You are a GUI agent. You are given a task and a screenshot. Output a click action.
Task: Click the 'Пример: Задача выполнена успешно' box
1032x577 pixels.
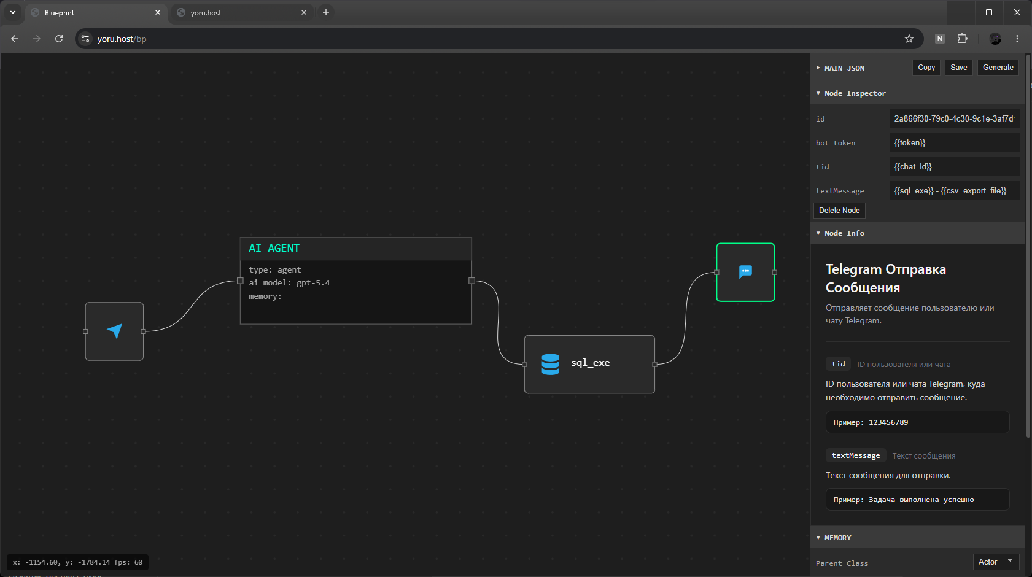917,500
